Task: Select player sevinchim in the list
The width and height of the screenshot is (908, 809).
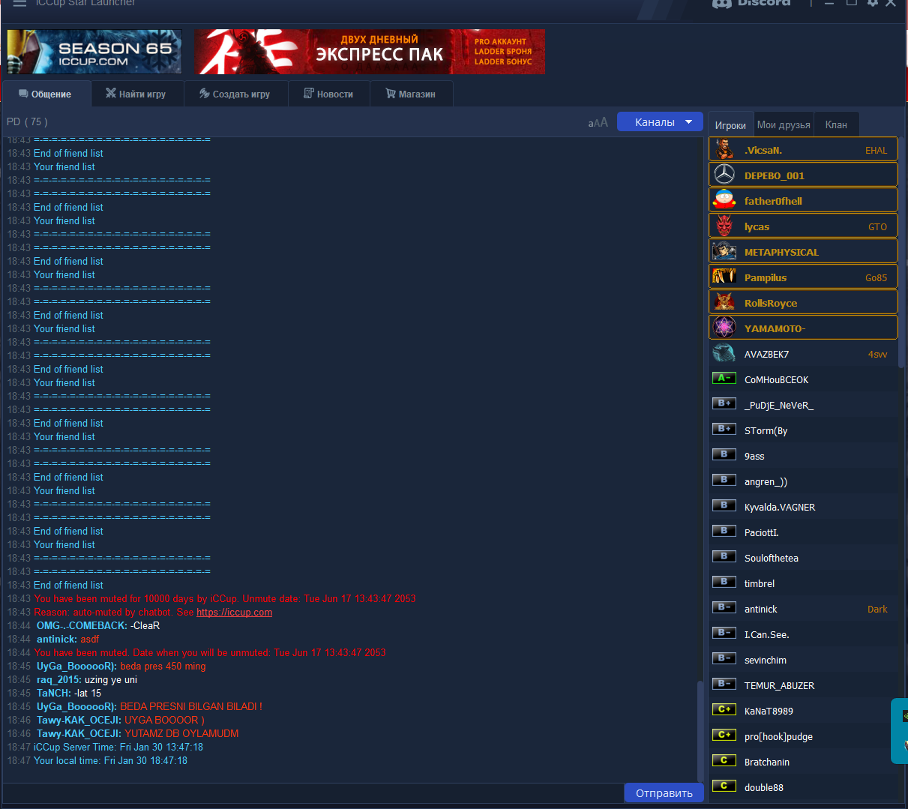Action: [803, 660]
